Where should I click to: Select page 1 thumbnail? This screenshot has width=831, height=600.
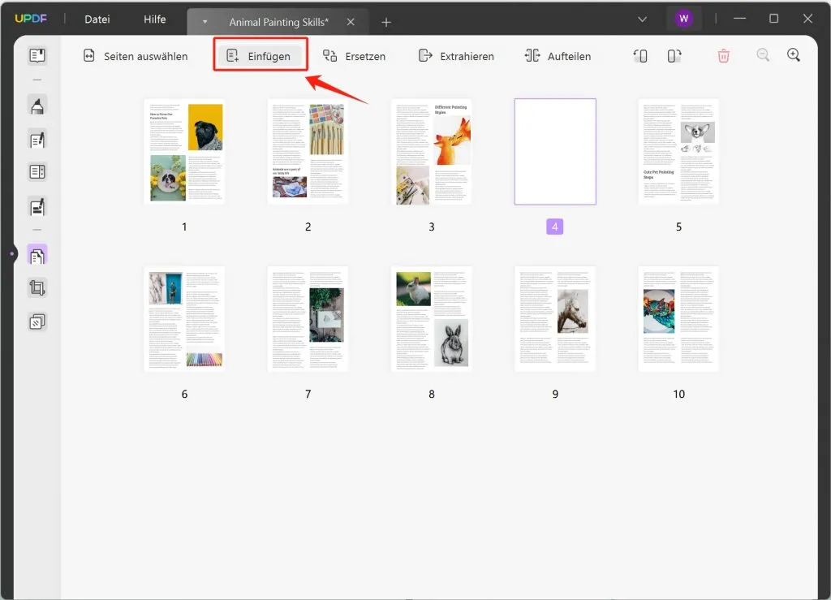(x=184, y=152)
